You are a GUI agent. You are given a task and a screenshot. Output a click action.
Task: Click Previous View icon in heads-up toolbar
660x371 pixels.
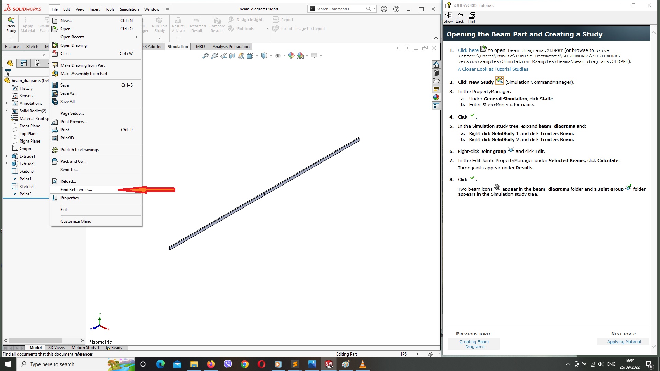tap(223, 56)
